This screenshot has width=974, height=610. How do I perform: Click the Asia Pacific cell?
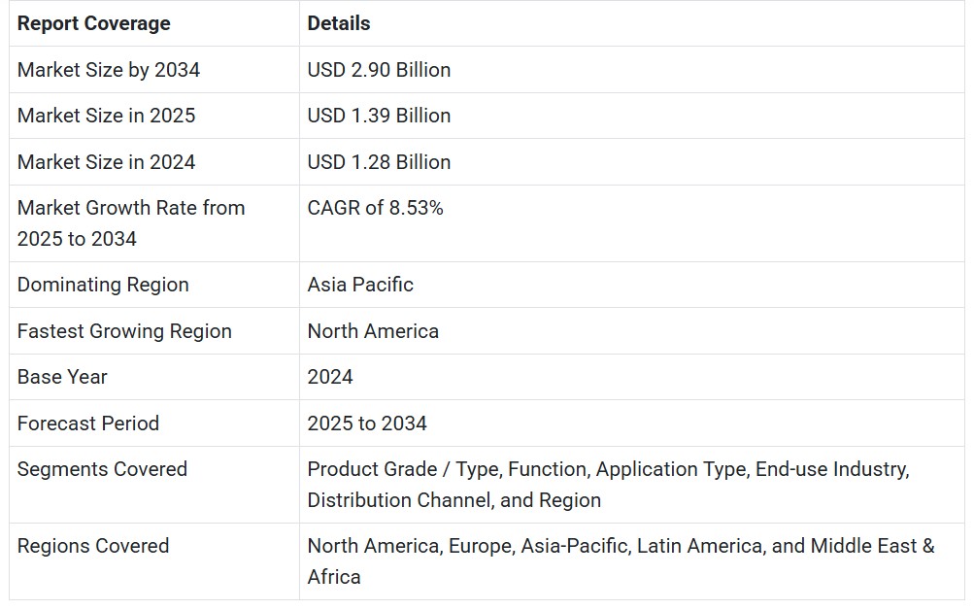tap(360, 285)
